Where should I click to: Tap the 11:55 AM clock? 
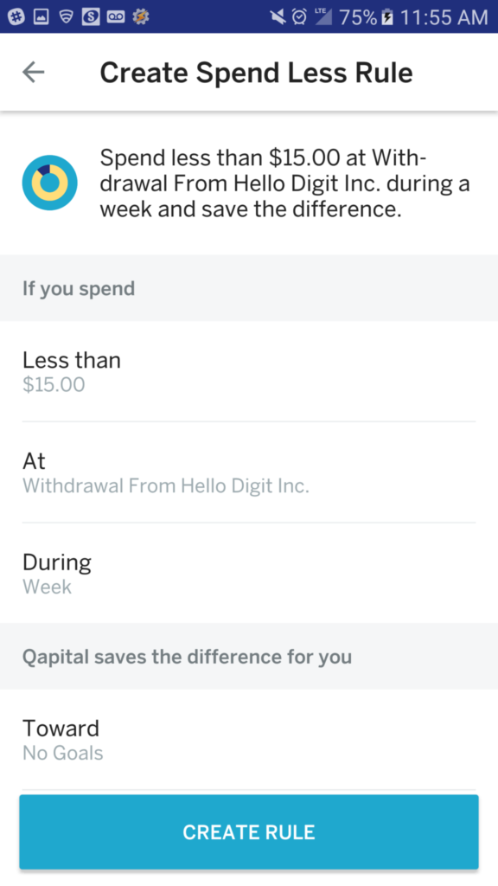tap(444, 17)
